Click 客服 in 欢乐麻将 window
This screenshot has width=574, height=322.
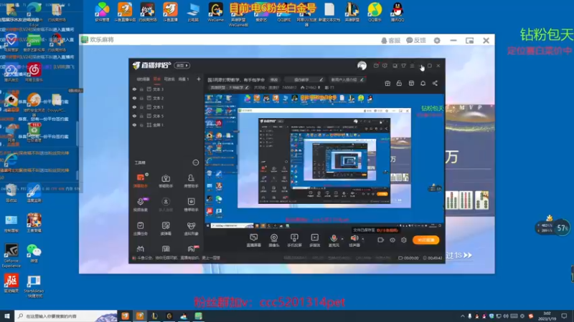390,41
